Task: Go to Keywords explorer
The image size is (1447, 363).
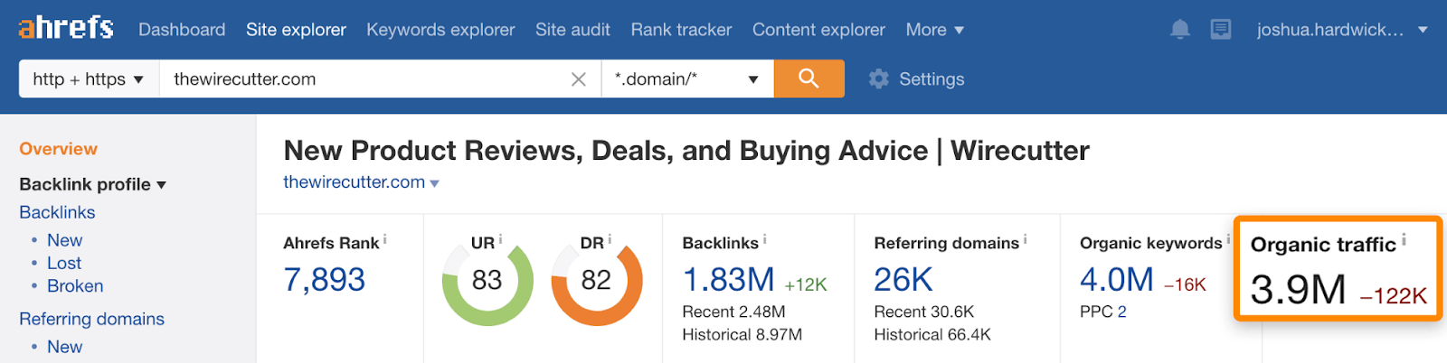Action: [440, 30]
